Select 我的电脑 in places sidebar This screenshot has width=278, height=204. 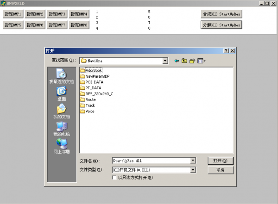62,129
